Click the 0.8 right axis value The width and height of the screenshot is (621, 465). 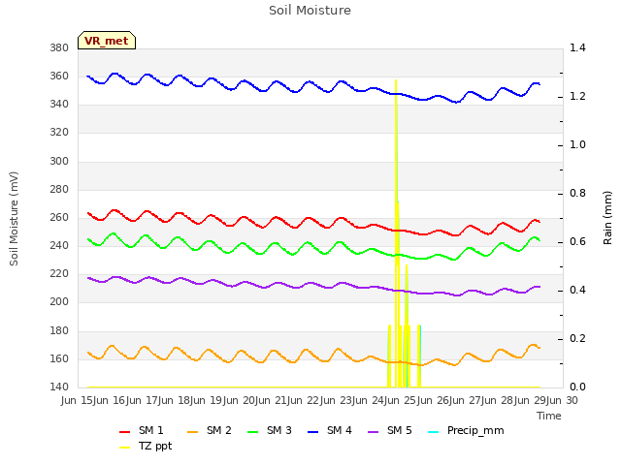coord(577,194)
